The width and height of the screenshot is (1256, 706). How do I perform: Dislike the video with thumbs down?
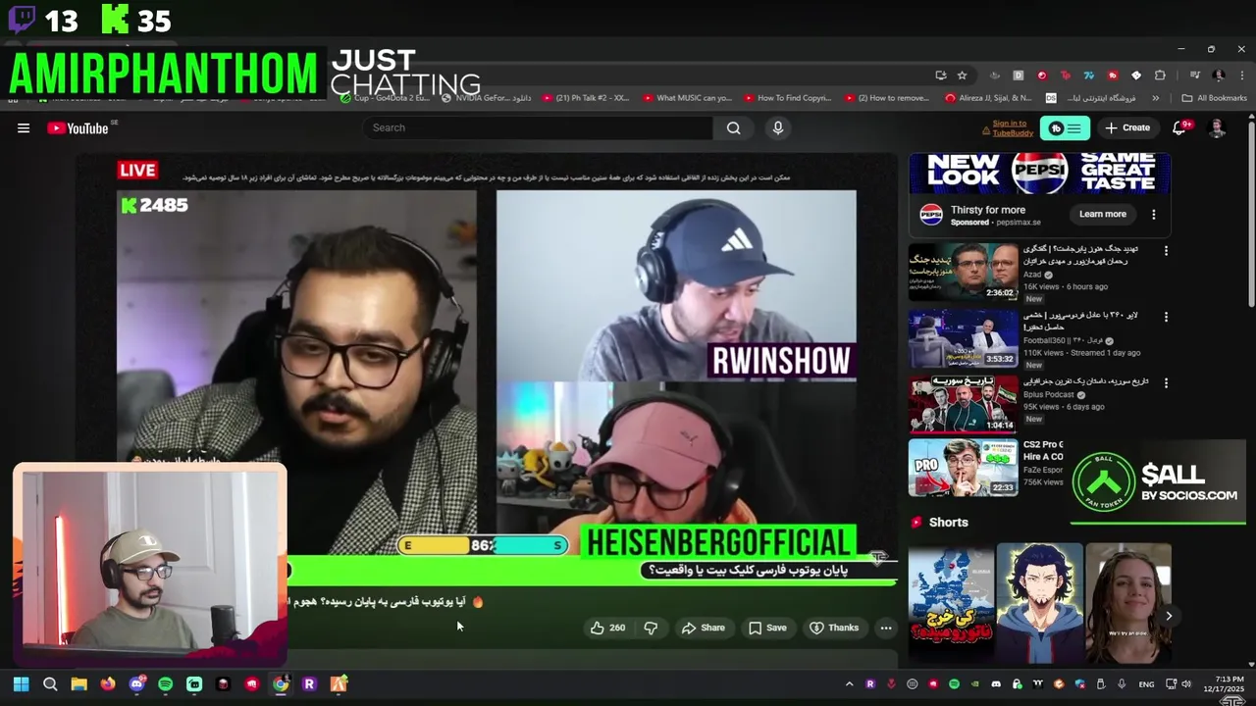coord(651,628)
